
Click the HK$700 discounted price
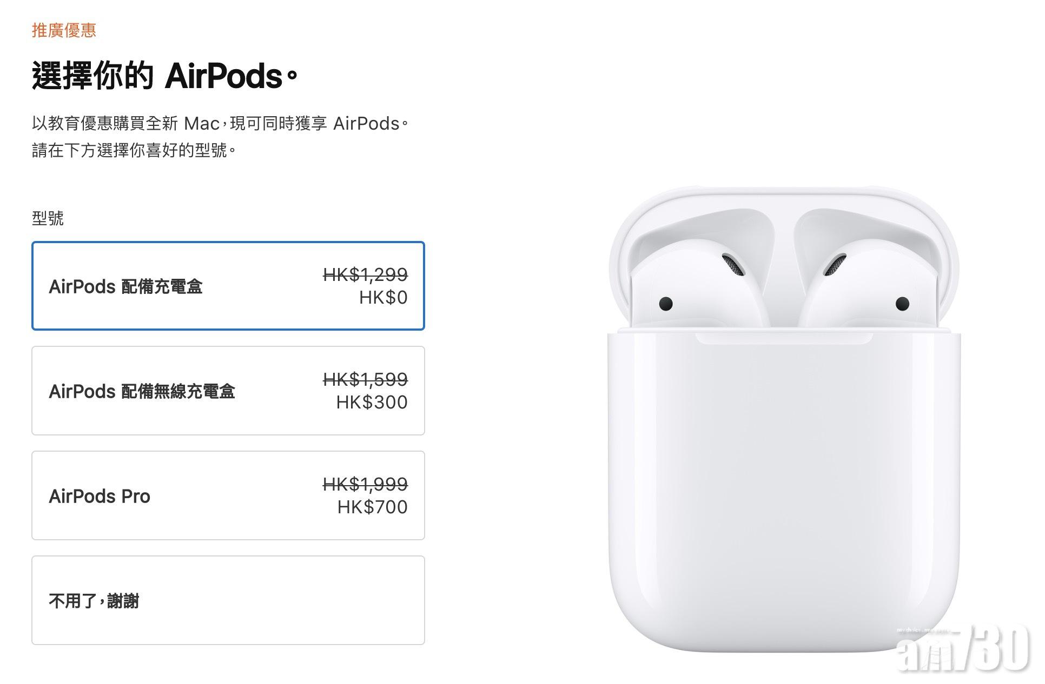pos(373,507)
